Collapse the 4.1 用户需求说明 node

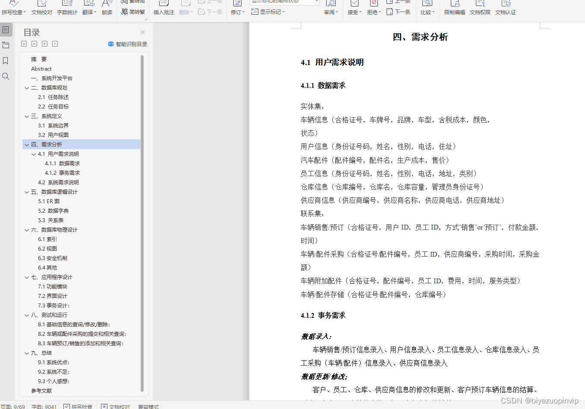34,154
